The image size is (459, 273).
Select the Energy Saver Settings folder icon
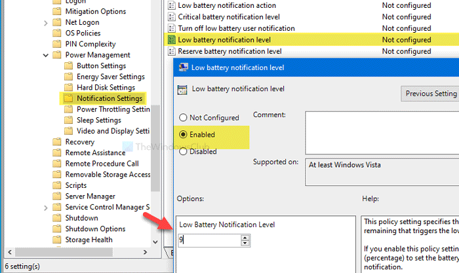(x=68, y=77)
